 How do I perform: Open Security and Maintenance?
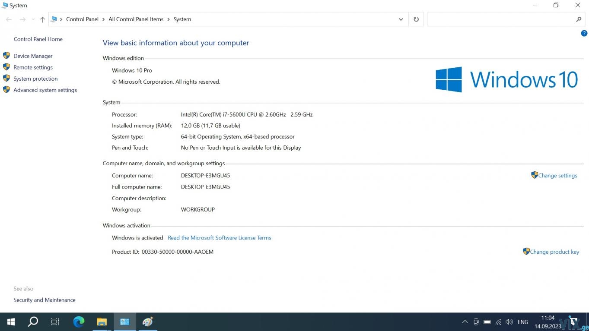(45, 300)
